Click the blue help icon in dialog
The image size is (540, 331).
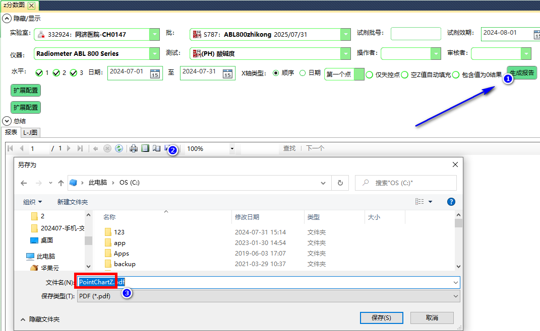tap(451, 202)
